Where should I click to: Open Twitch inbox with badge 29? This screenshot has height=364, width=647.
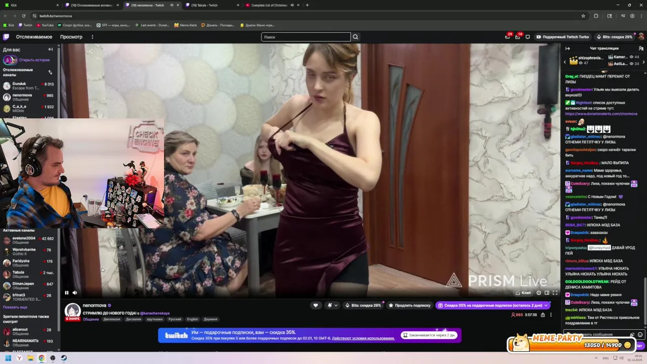pos(507,36)
